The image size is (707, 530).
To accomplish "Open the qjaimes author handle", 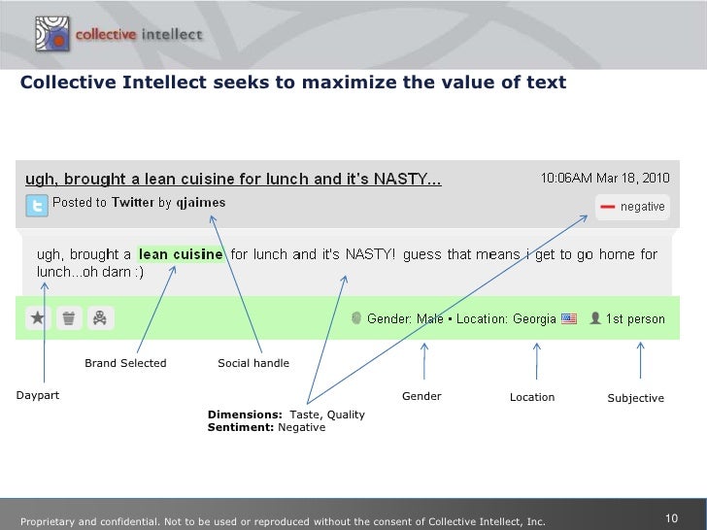I will [x=201, y=203].
